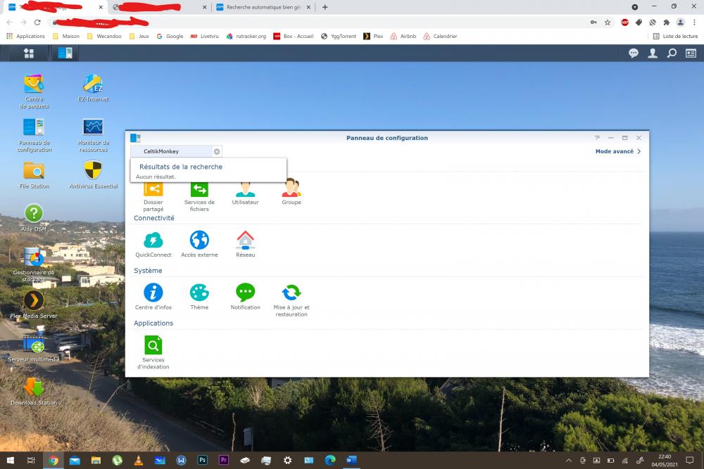The width and height of the screenshot is (704, 469).
Task: Open the Calendrier bookmark
Action: 440,37
